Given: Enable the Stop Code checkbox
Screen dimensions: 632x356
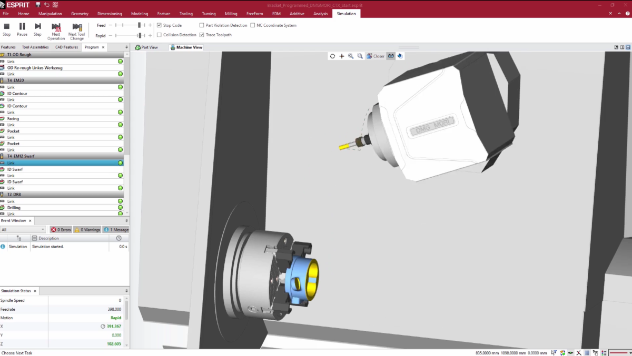Looking at the screenshot, I should tap(159, 25).
